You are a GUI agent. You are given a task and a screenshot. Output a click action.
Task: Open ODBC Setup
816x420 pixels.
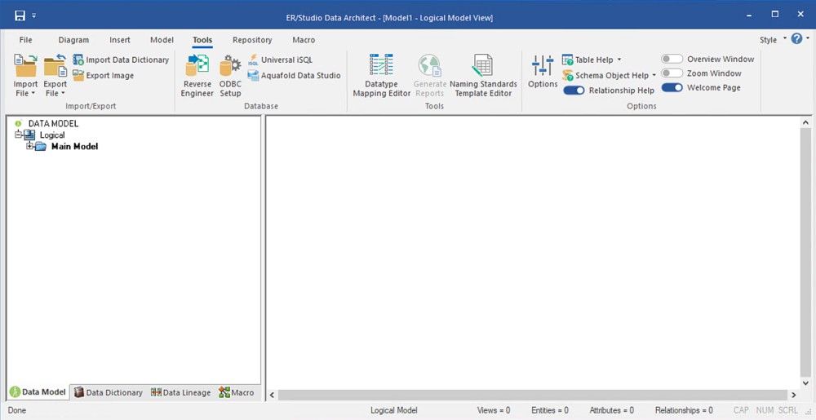[x=230, y=75]
